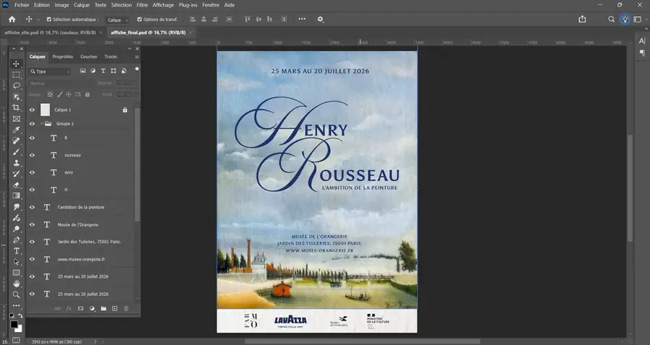
Task: Select the Gradient tool
Action: tap(16, 196)
